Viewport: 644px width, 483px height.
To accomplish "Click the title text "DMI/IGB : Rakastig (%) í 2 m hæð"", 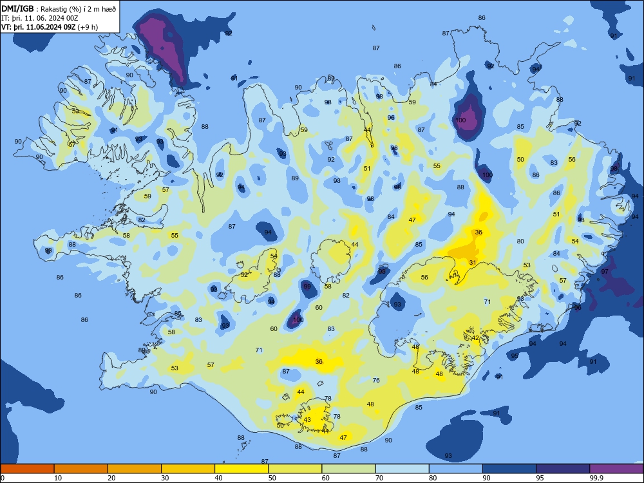I will [x=59, y=8].
